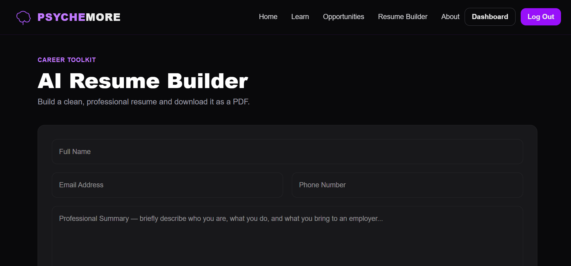Viewport: 571px width, 266px height.
Task: Open the About page link
Action: pyautogui.click(x=450, y=17)
